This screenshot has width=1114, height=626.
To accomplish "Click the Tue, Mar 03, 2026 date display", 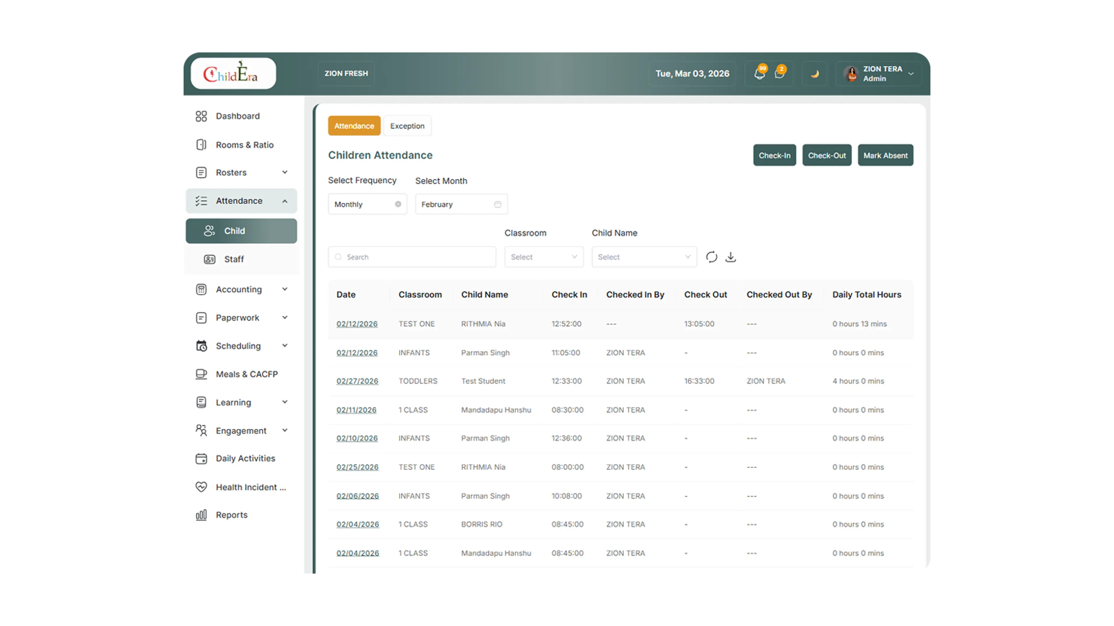I will pos(692,73).
